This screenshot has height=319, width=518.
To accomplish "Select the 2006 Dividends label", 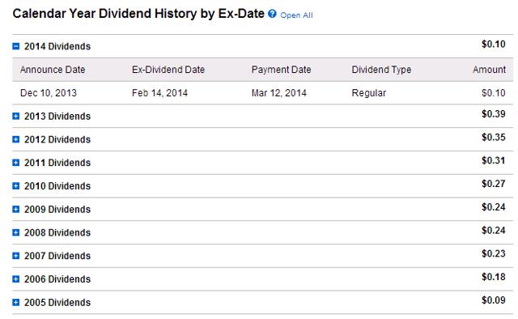I will point(57,279).
